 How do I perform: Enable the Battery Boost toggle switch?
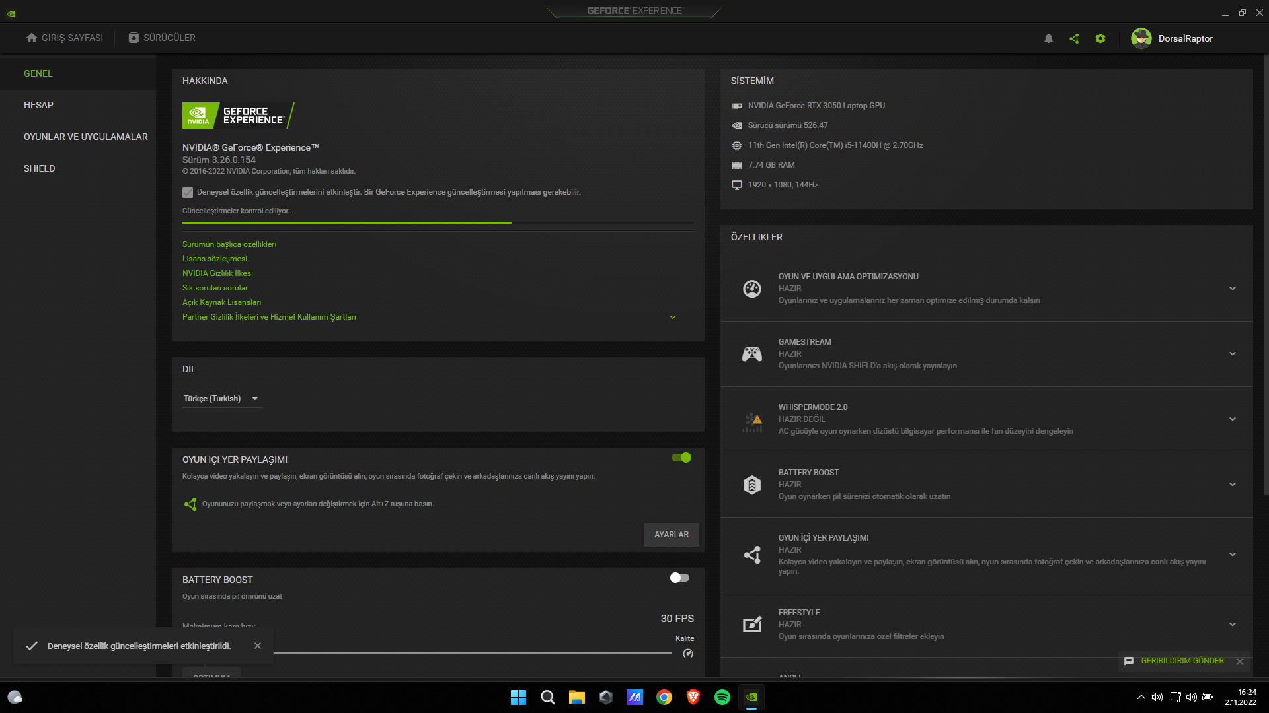(679, 578)
